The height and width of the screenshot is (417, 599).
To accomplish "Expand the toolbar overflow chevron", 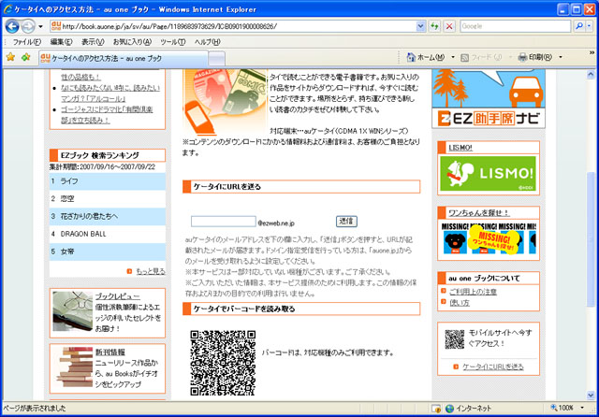I will pyautogui.click(x=592, y=53).
